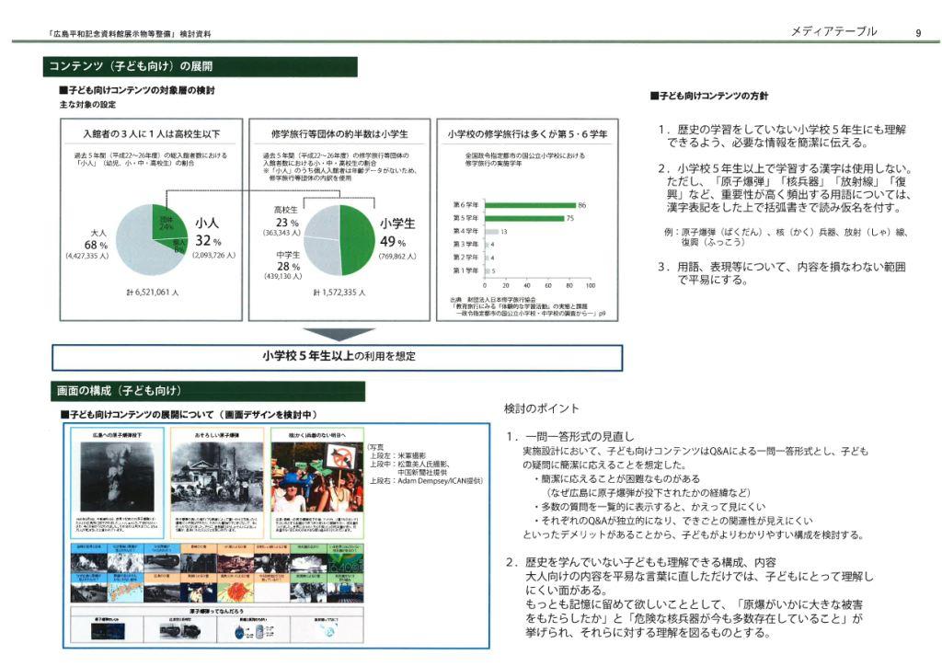942x666 pixels.
Task: Click the 第6学年 bar valued 86
Action: 530,205
